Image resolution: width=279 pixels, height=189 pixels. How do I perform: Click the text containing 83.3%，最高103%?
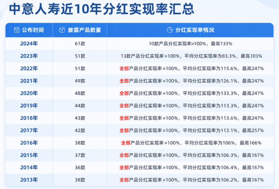click(x=191, y=56)
